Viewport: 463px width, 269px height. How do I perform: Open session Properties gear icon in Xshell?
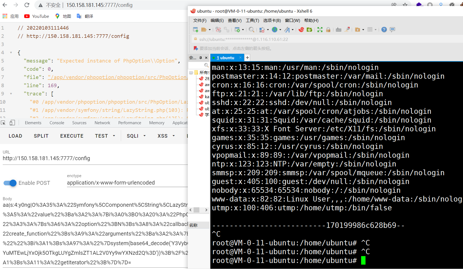pos(238,30)
